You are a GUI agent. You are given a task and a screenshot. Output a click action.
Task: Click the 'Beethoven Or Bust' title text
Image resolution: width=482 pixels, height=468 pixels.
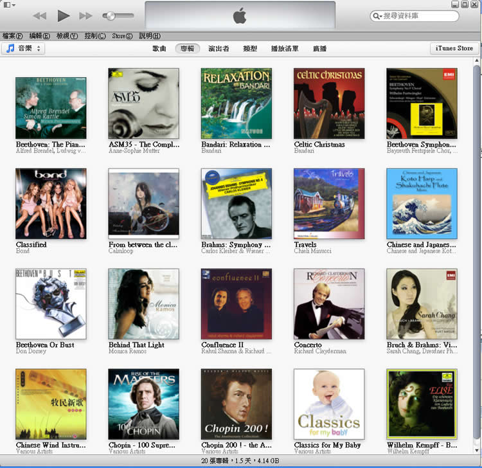[x=45, y=345]
